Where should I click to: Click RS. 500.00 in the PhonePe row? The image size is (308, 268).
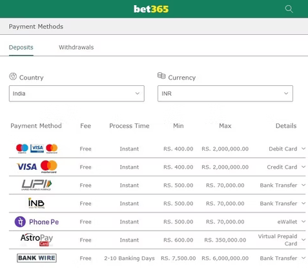pos(178,222)
